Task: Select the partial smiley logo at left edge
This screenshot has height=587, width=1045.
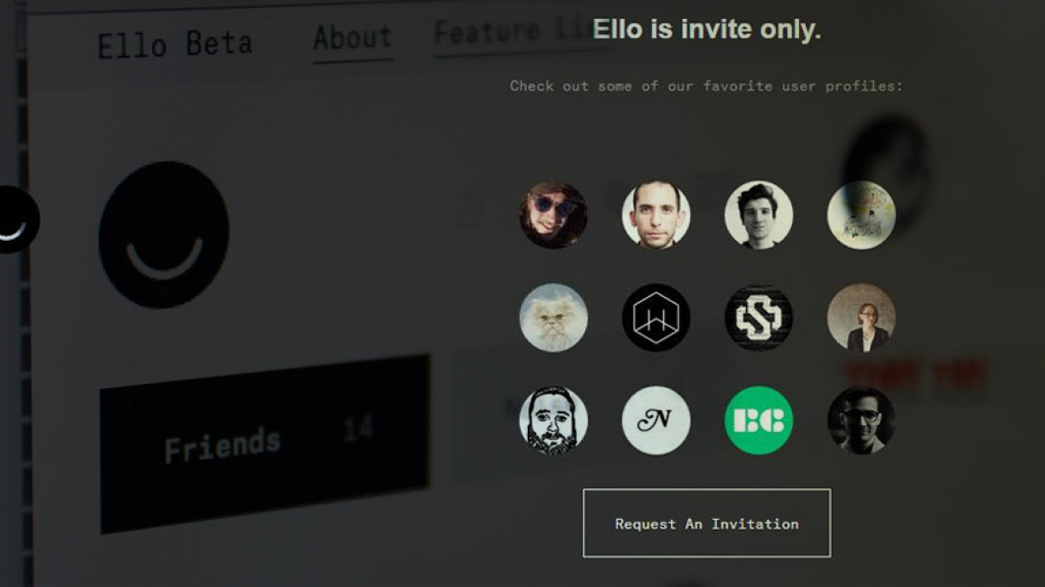Action: click(x=20, y=219)
